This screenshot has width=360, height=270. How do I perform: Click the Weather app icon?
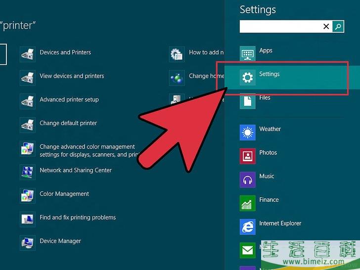[247, 132]
